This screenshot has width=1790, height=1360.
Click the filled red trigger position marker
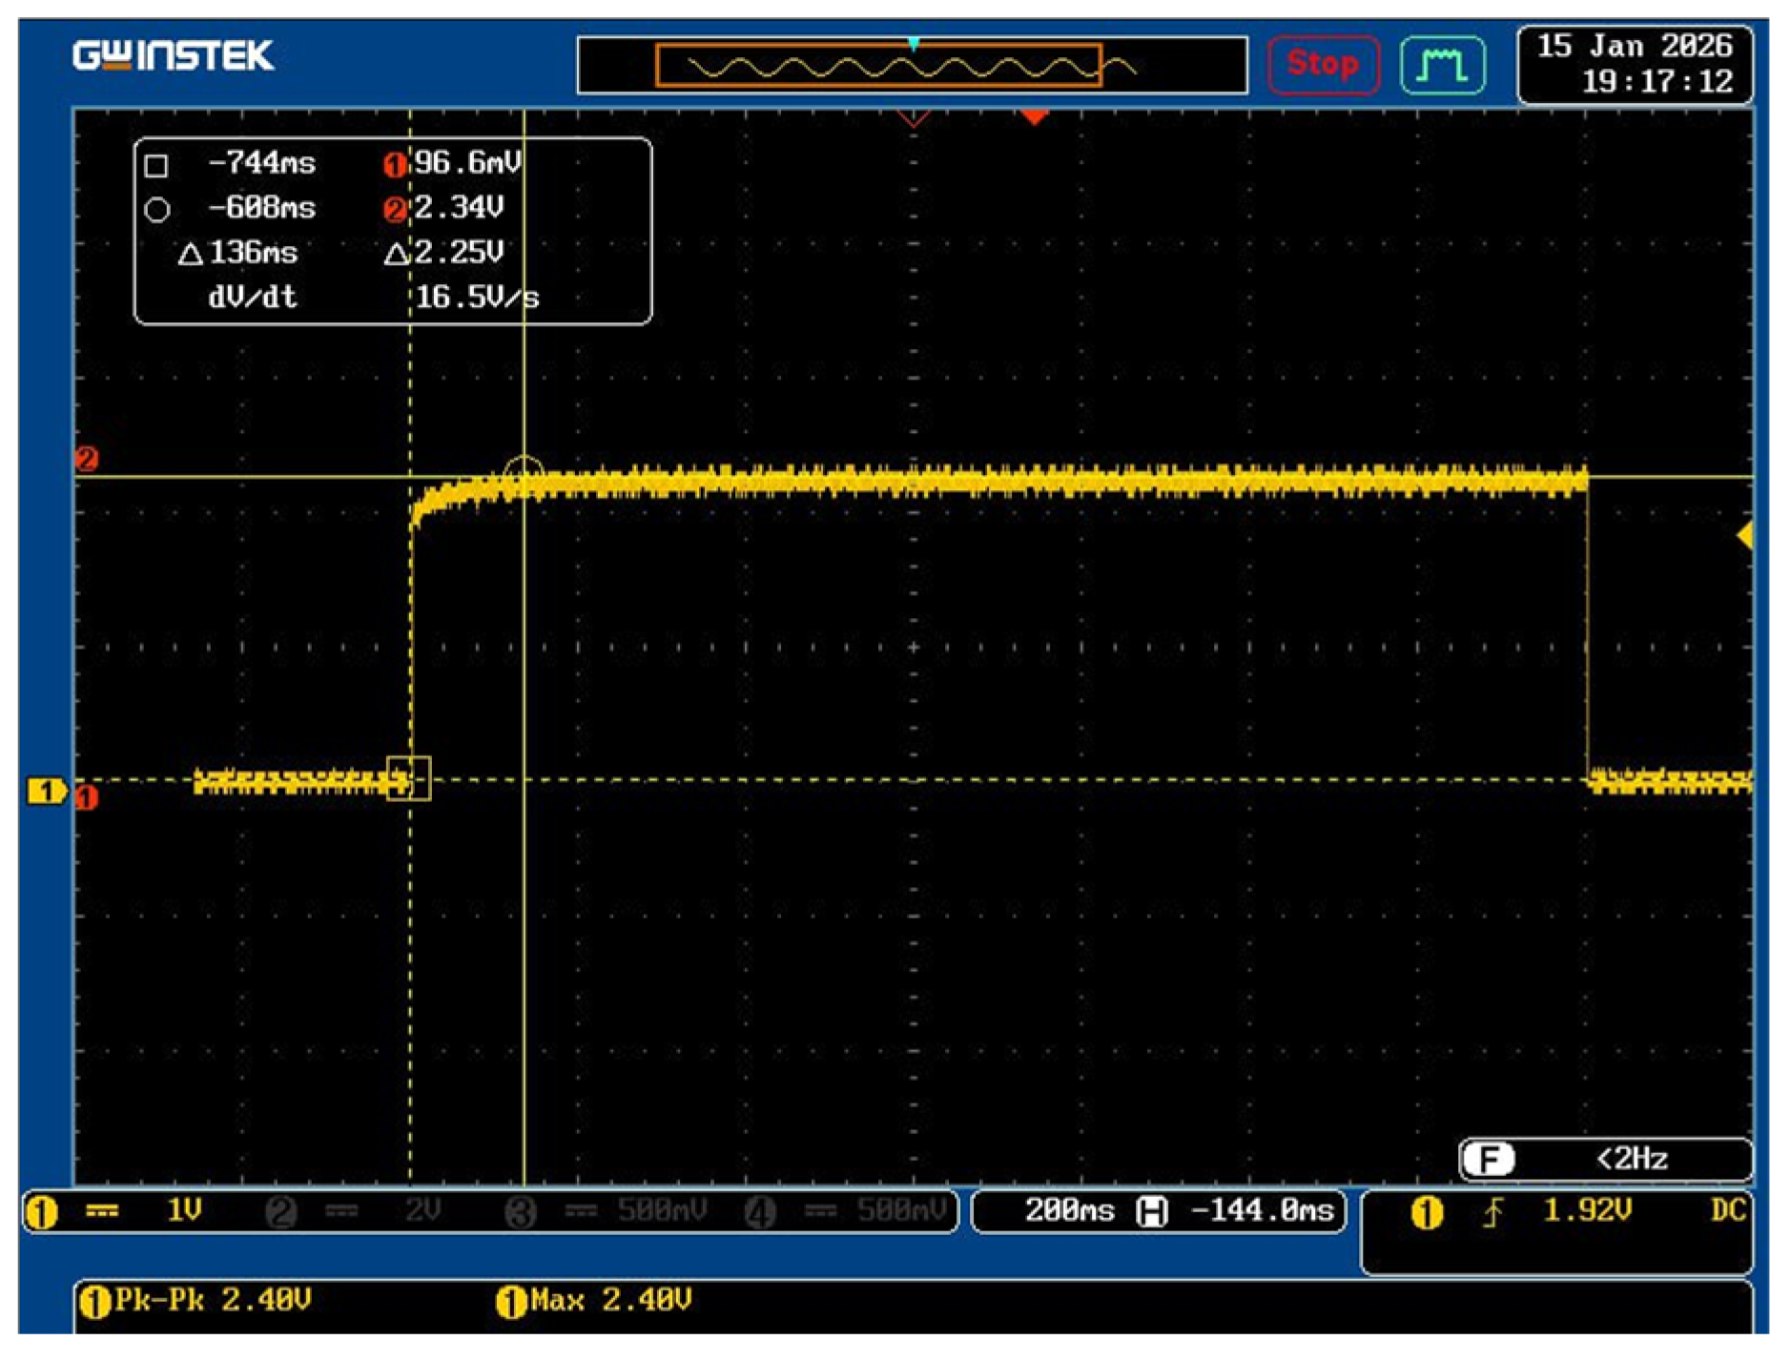[x=1034, y=117]
